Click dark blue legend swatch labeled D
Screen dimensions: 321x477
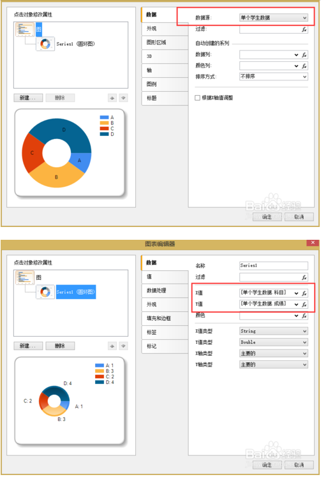point(104,134)
